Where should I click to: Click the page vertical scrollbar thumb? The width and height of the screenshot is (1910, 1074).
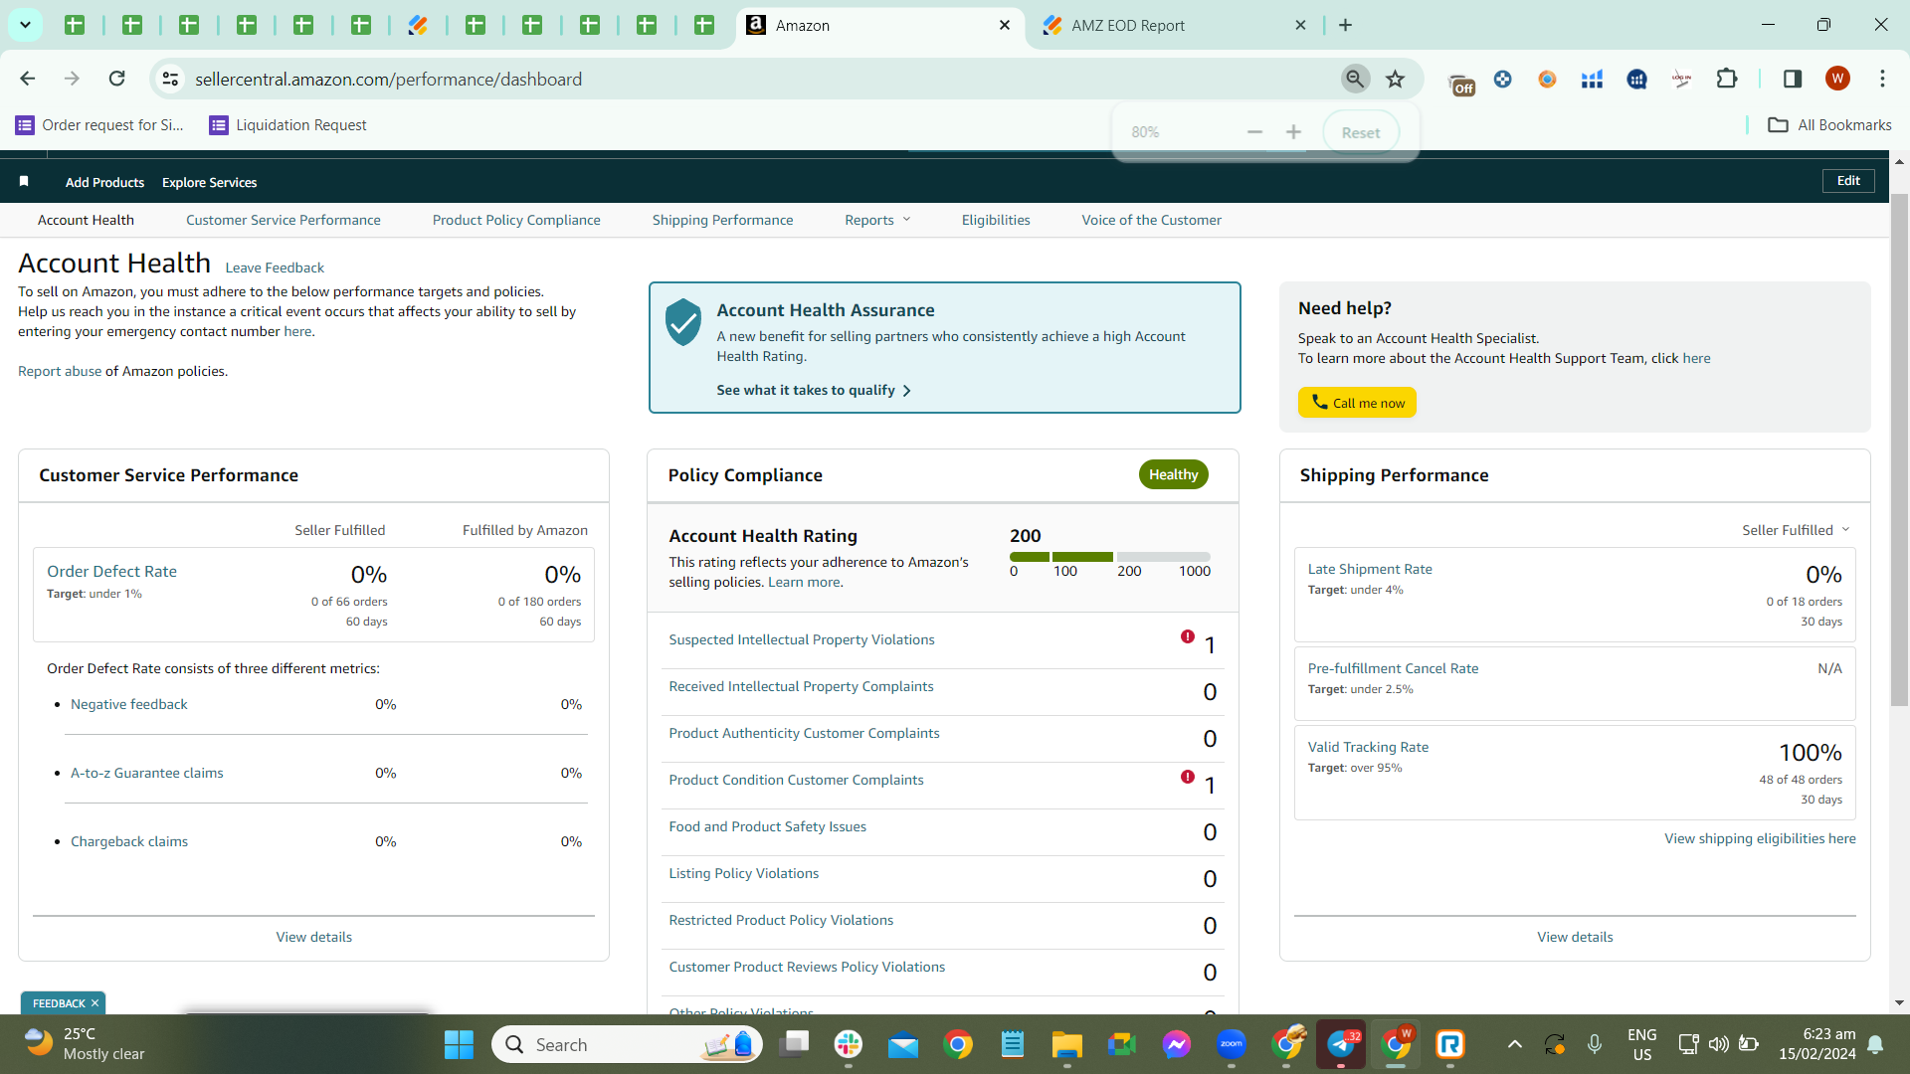(1899, 449)
